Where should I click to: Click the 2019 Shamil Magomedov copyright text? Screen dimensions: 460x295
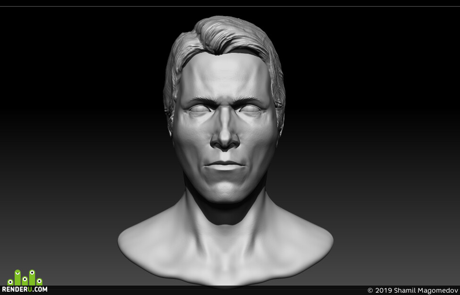tap(412, 290)
